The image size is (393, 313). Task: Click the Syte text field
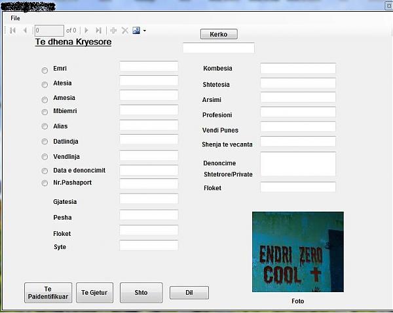(149, 245)
